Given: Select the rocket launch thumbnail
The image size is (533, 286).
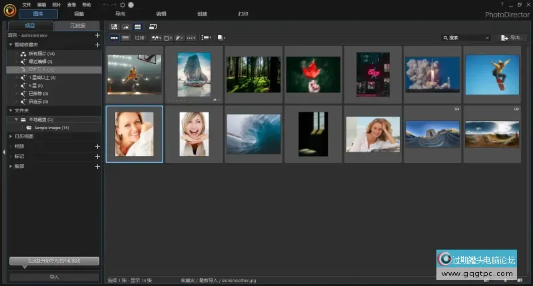Looking at the screenshot, I should (432, 74).
